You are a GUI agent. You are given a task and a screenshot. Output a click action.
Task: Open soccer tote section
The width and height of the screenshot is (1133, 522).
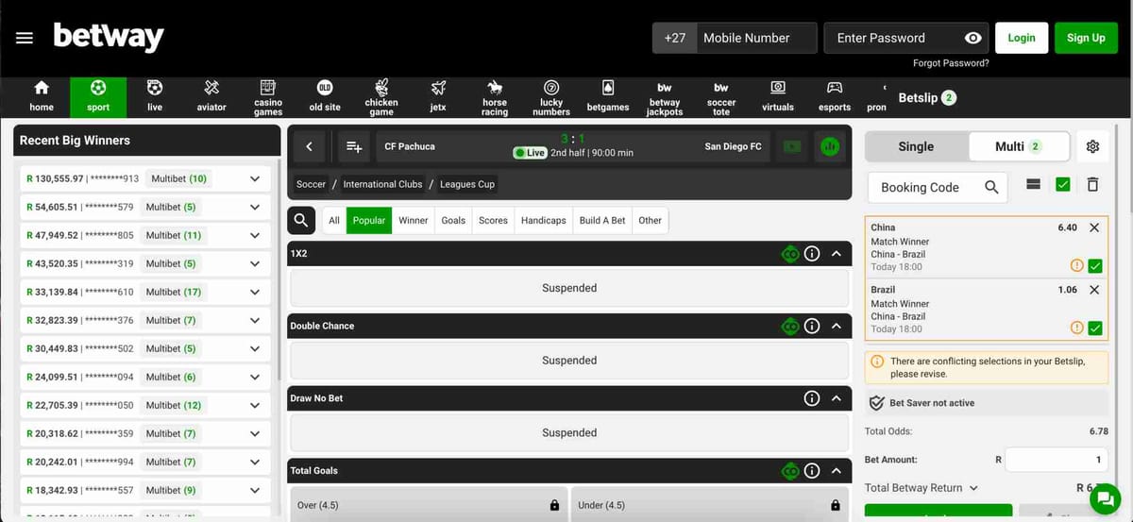(x=721, y=96)
